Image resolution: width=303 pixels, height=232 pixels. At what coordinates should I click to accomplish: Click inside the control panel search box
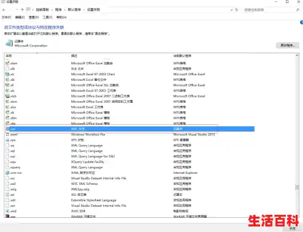point(269,10)
